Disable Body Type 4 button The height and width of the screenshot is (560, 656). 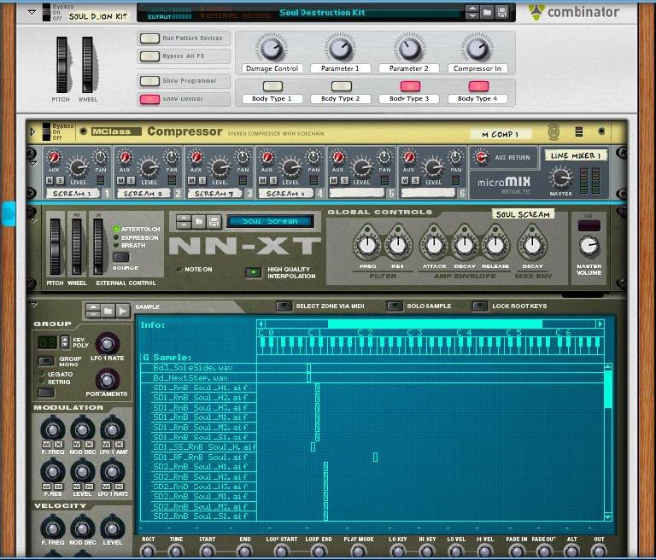click(x=478, y=86)
